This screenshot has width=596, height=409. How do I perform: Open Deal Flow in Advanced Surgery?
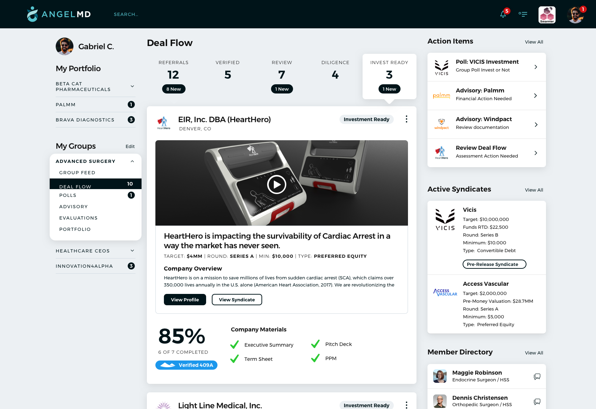pos(95,184)
